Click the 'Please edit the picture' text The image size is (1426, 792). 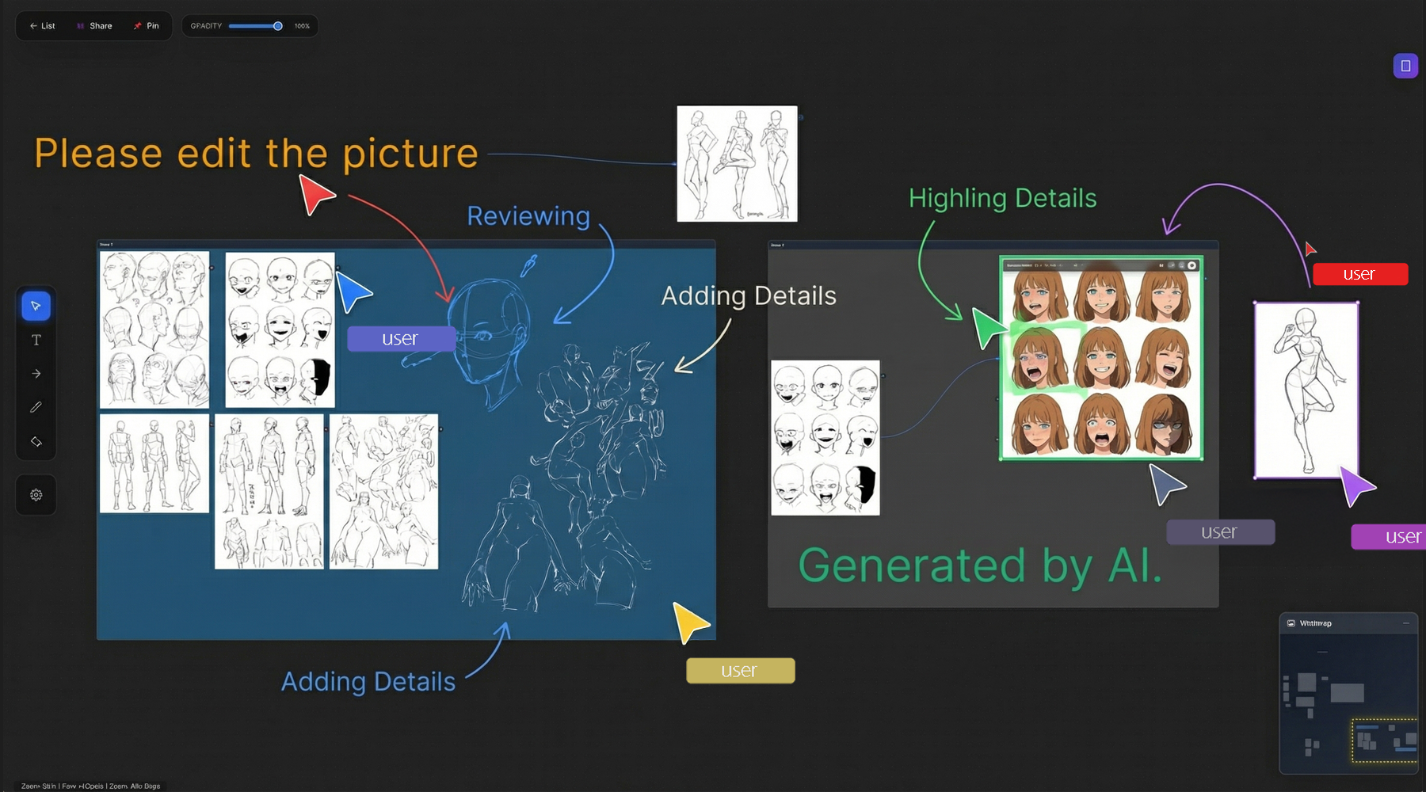pos(256,154)
